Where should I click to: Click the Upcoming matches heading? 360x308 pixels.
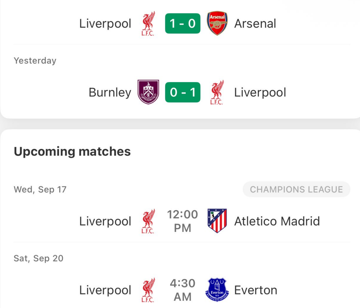pos(72,152)
